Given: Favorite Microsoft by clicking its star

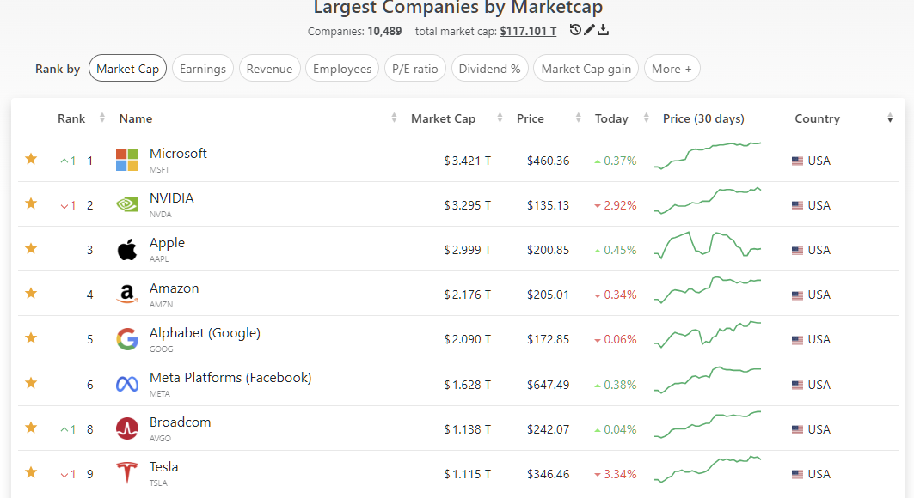Looking at the screenshot, I should 31,160.
